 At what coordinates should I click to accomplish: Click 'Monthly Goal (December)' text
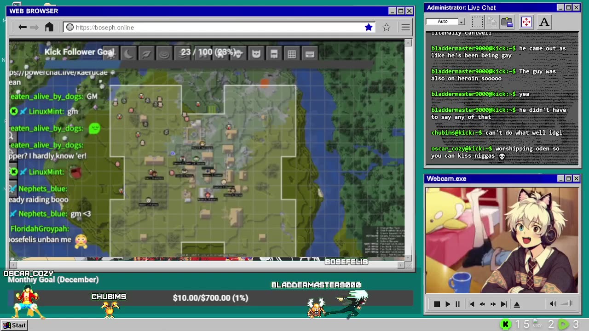[x=53, y=280]
